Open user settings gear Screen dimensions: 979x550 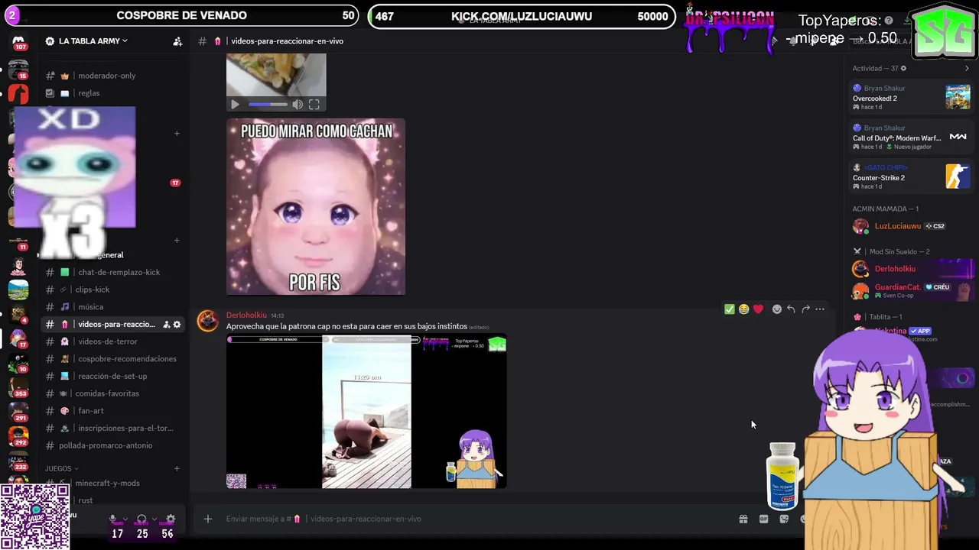click(171, 519)
